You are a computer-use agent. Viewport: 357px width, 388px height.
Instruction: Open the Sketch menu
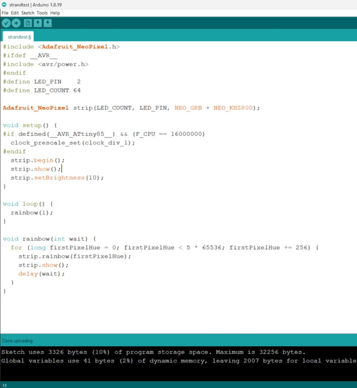tap(28, 13)
